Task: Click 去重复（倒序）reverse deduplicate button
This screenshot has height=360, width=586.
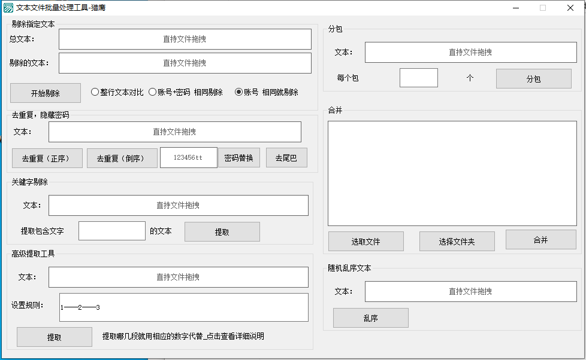Action: coord(122,158)
